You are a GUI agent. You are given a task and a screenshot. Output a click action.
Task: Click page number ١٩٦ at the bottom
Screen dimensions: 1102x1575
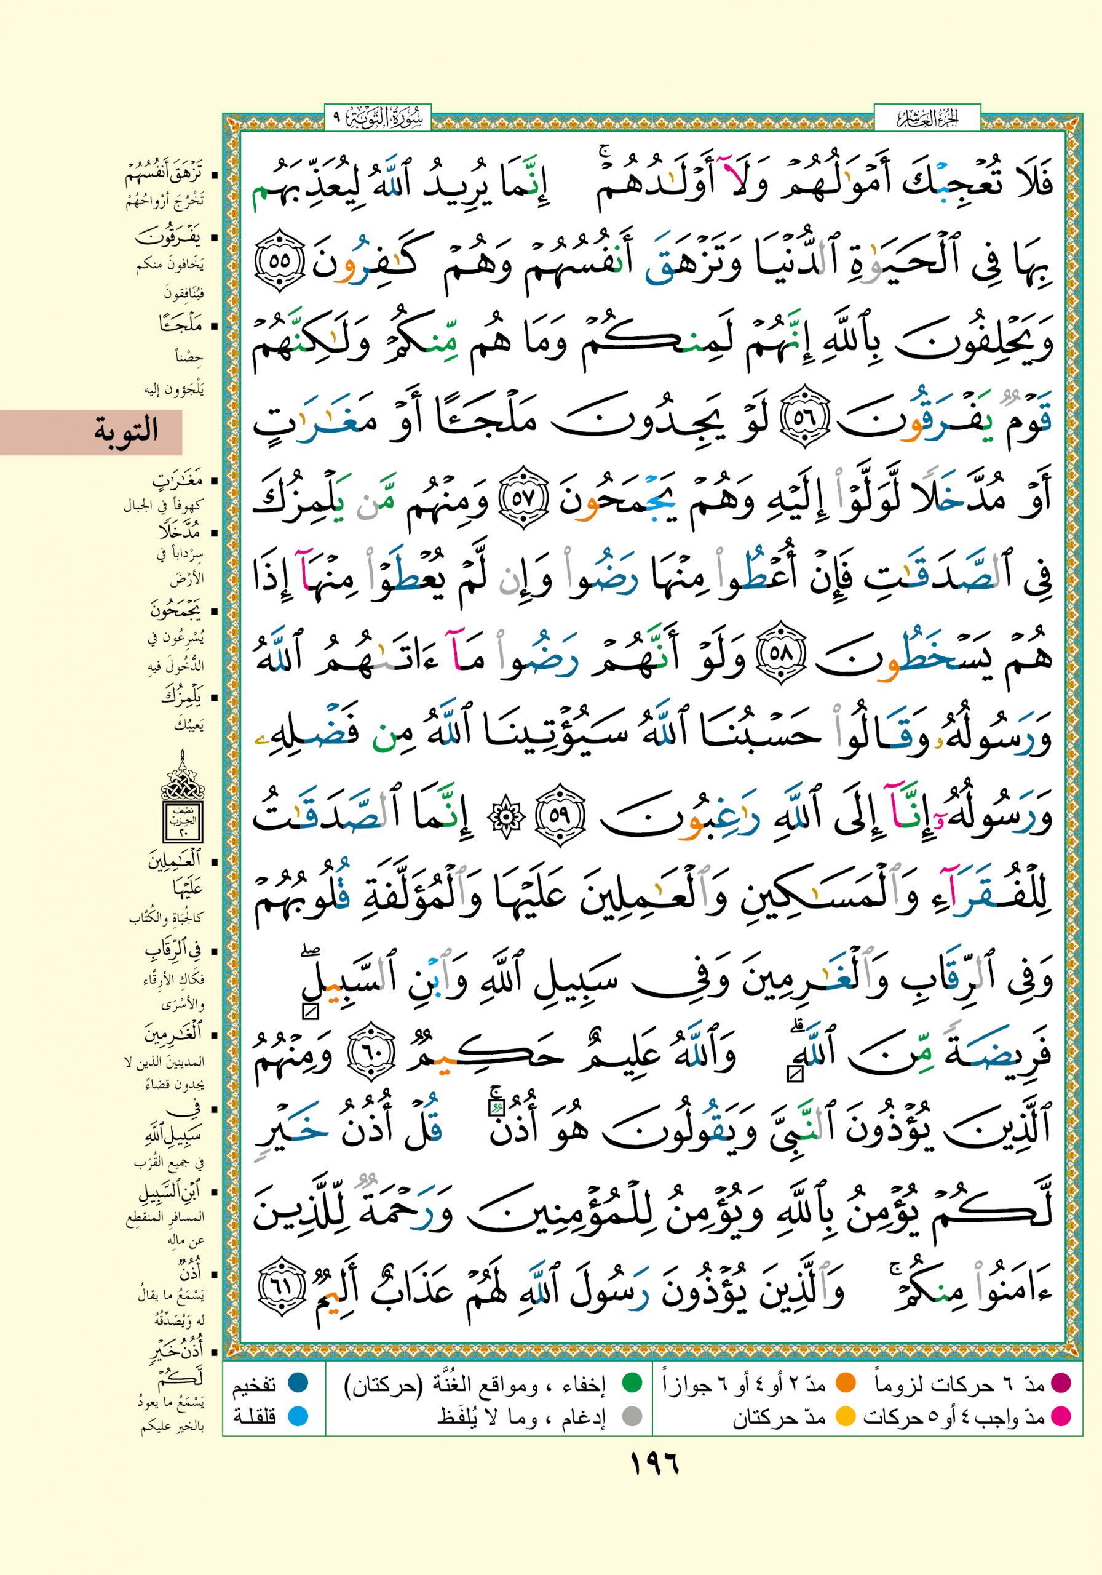coord(654,1464)
